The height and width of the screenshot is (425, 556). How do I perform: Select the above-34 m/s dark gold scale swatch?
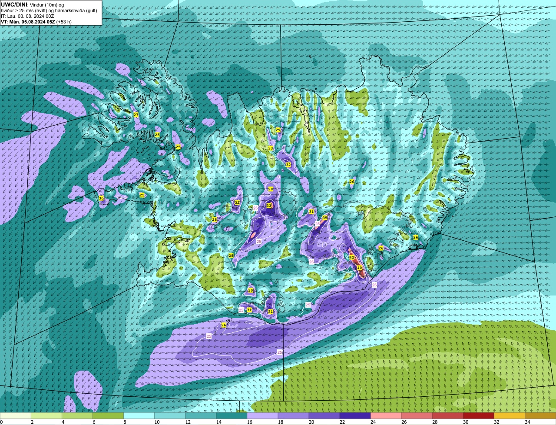pos(540,415)
